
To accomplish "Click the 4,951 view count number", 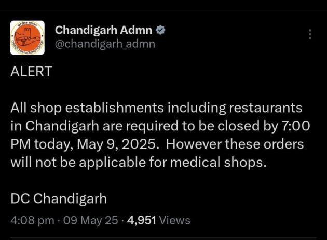I will 142,220.
